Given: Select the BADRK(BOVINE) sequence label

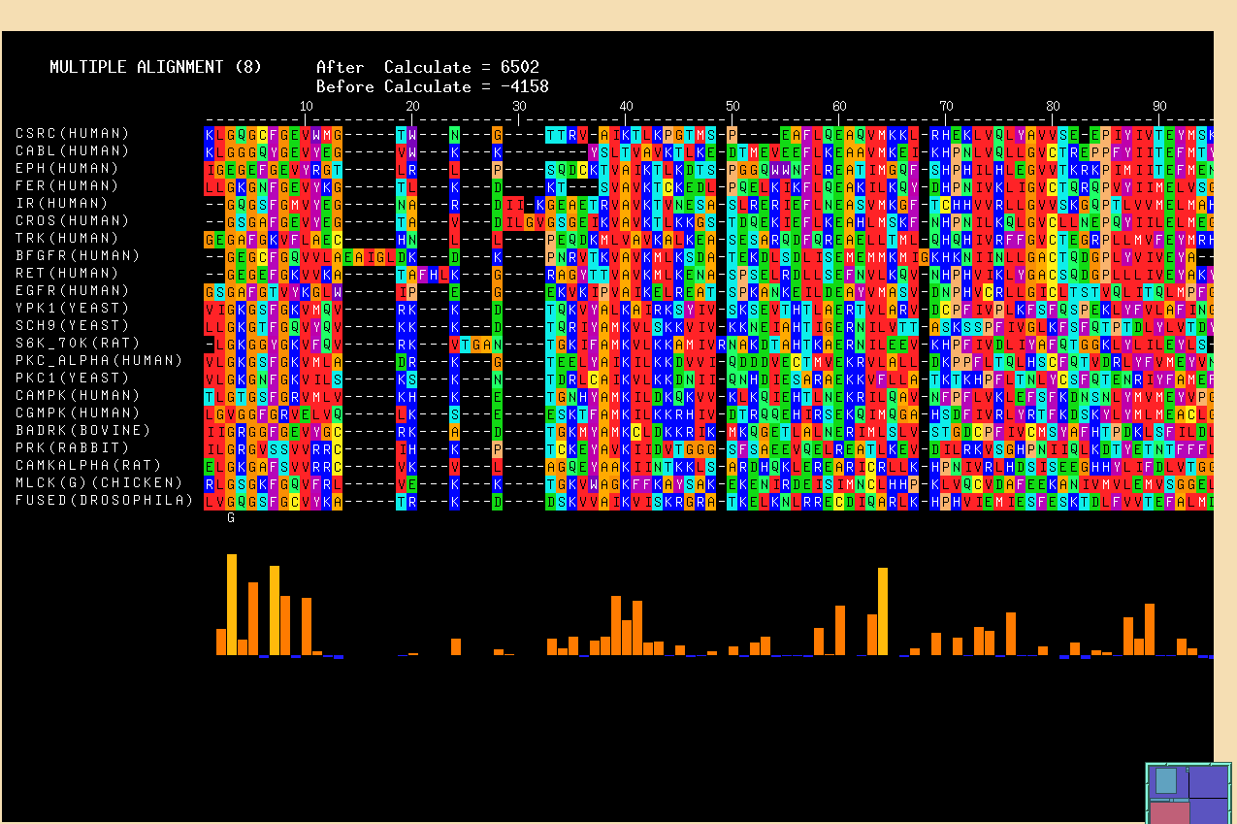Looking at the screenshot, I should pos(82,430).
